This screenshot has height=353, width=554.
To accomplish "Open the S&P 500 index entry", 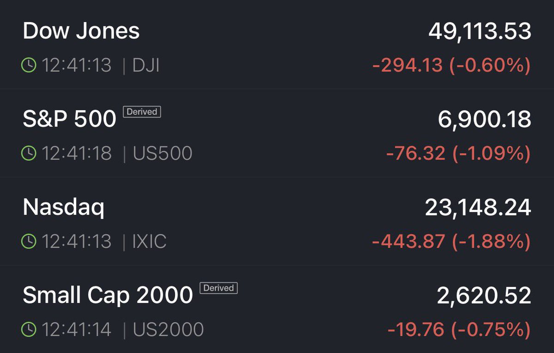I will click(x=70, y=119).
